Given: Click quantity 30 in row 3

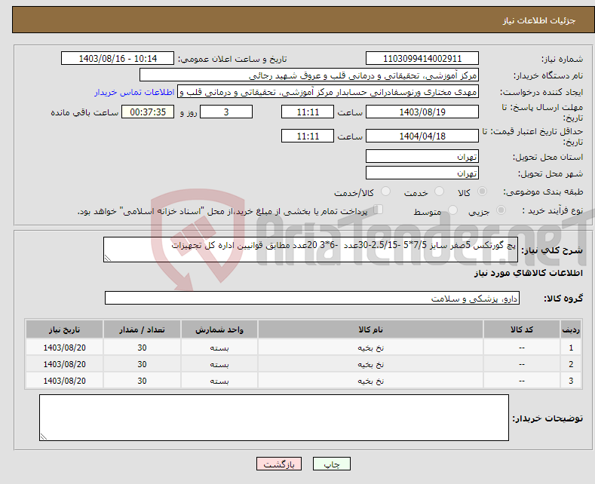Looking at the screenshot, I should (x=142, y=381).
